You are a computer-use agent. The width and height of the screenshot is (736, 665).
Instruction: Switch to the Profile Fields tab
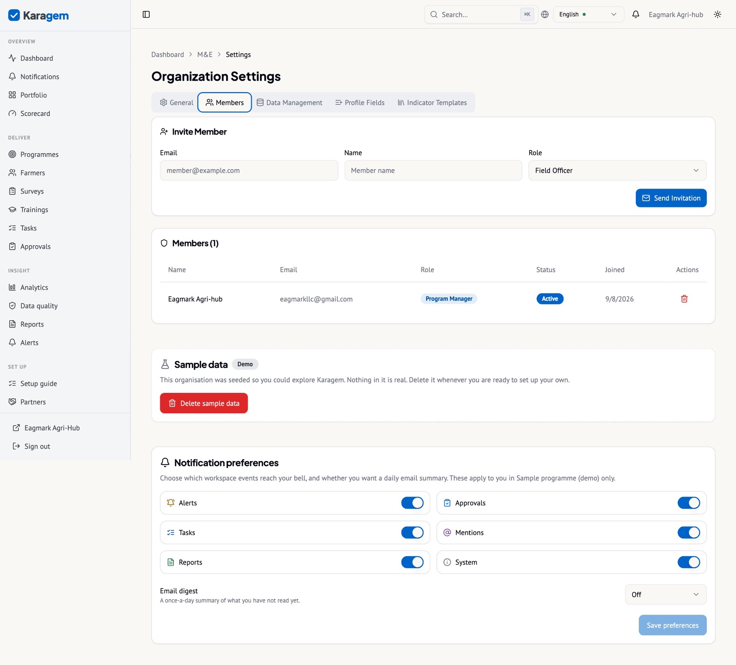pos(360,102)
